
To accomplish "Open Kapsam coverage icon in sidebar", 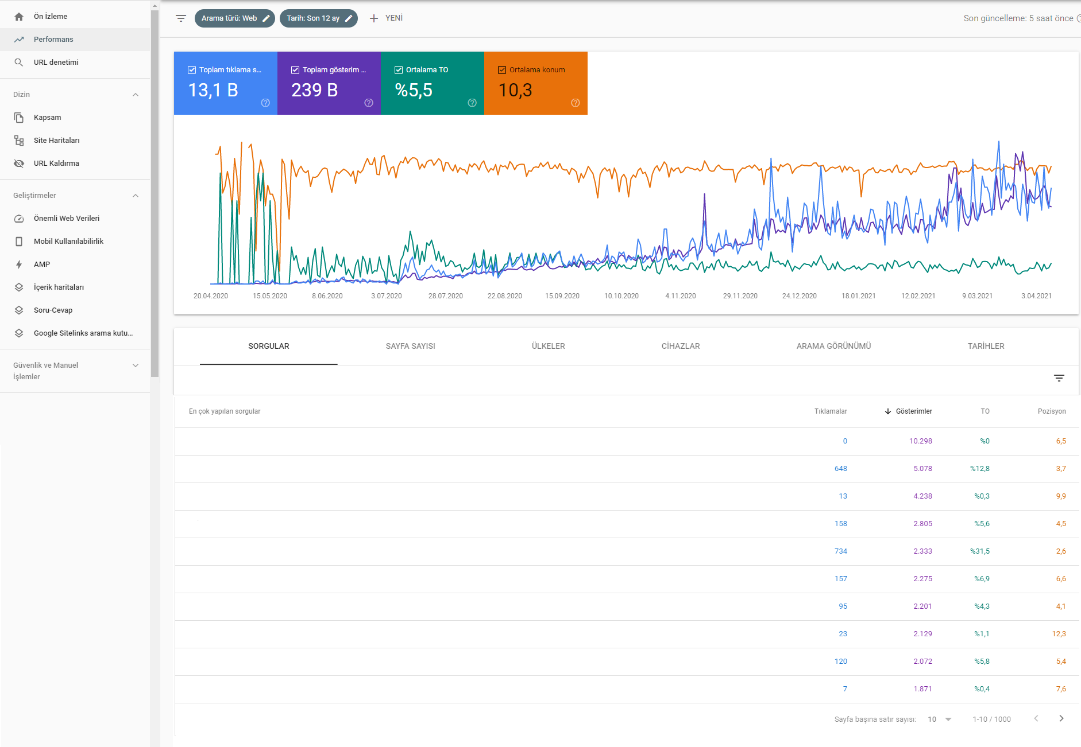I will 19,118.
